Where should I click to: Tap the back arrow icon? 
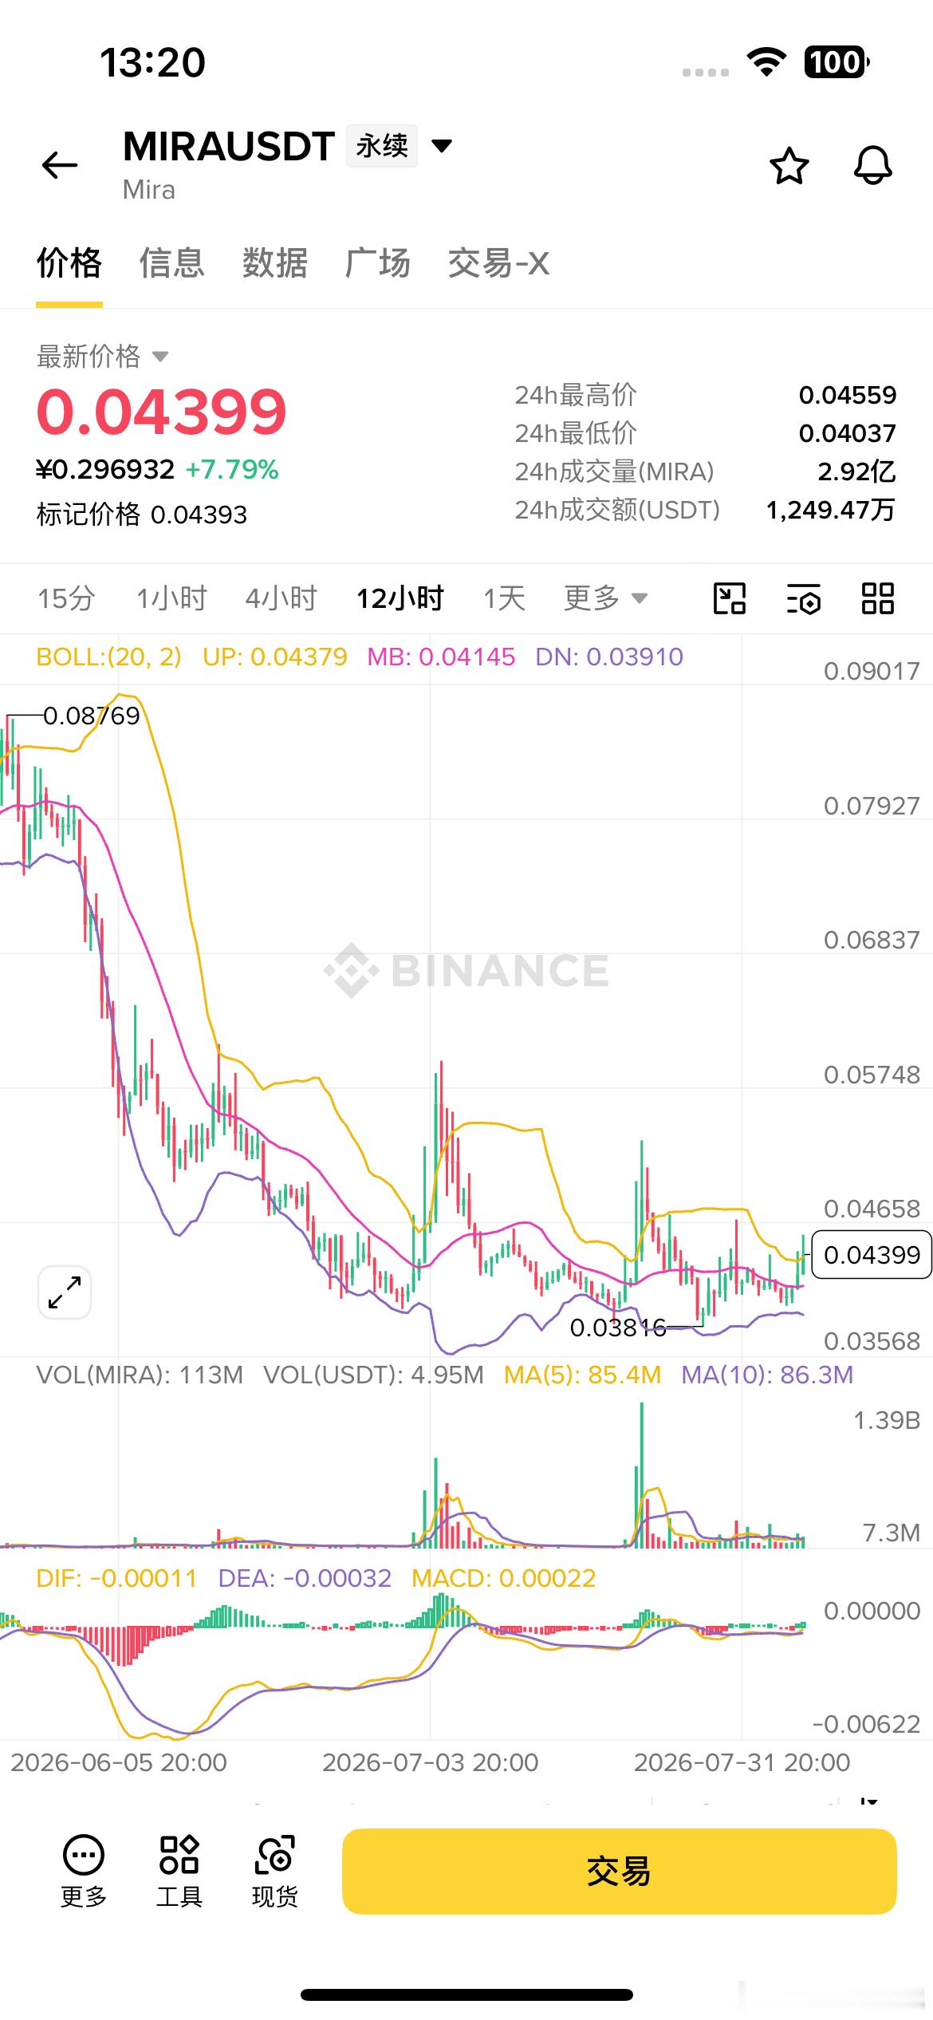[60, 165]
